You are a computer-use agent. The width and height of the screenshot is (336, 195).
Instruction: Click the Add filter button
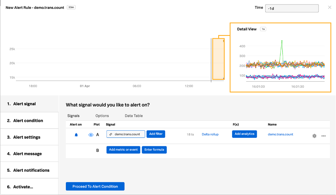(x=156, y=134)
